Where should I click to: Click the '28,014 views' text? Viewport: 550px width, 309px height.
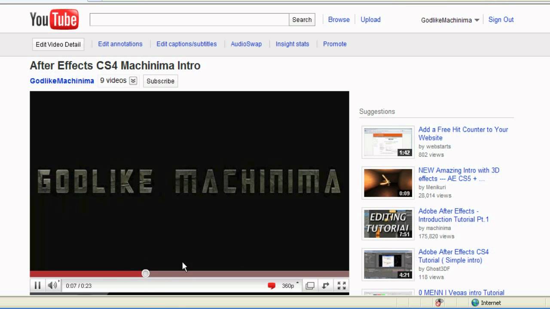435,195
